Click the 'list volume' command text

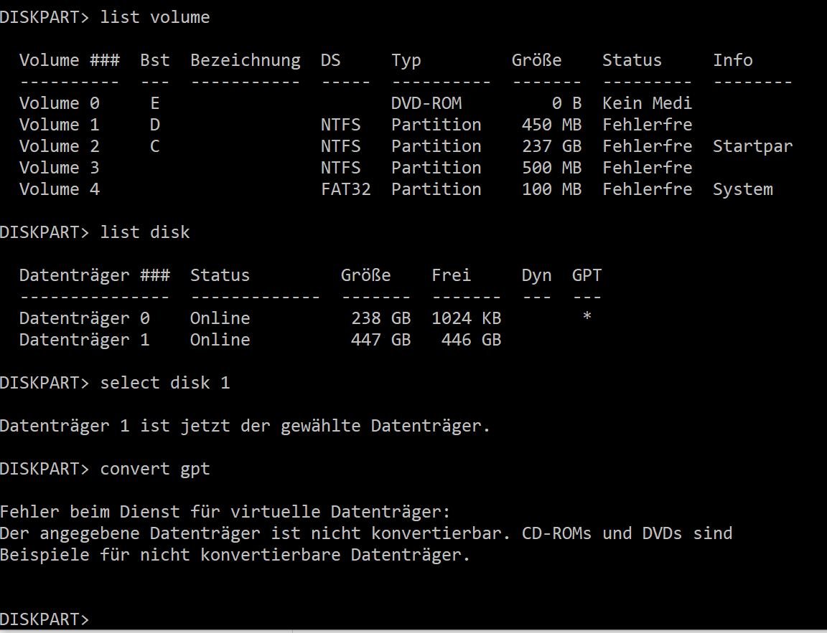154,17
